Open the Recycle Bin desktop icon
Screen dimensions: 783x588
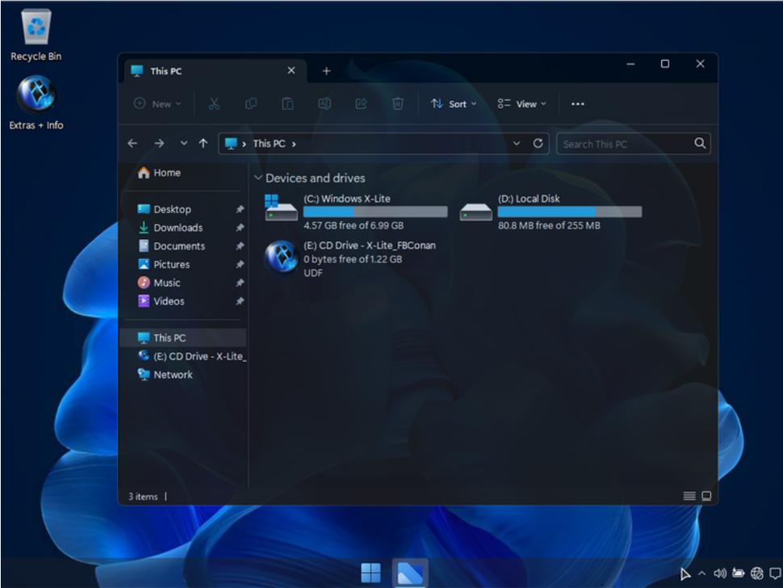[x=36, y=36]
